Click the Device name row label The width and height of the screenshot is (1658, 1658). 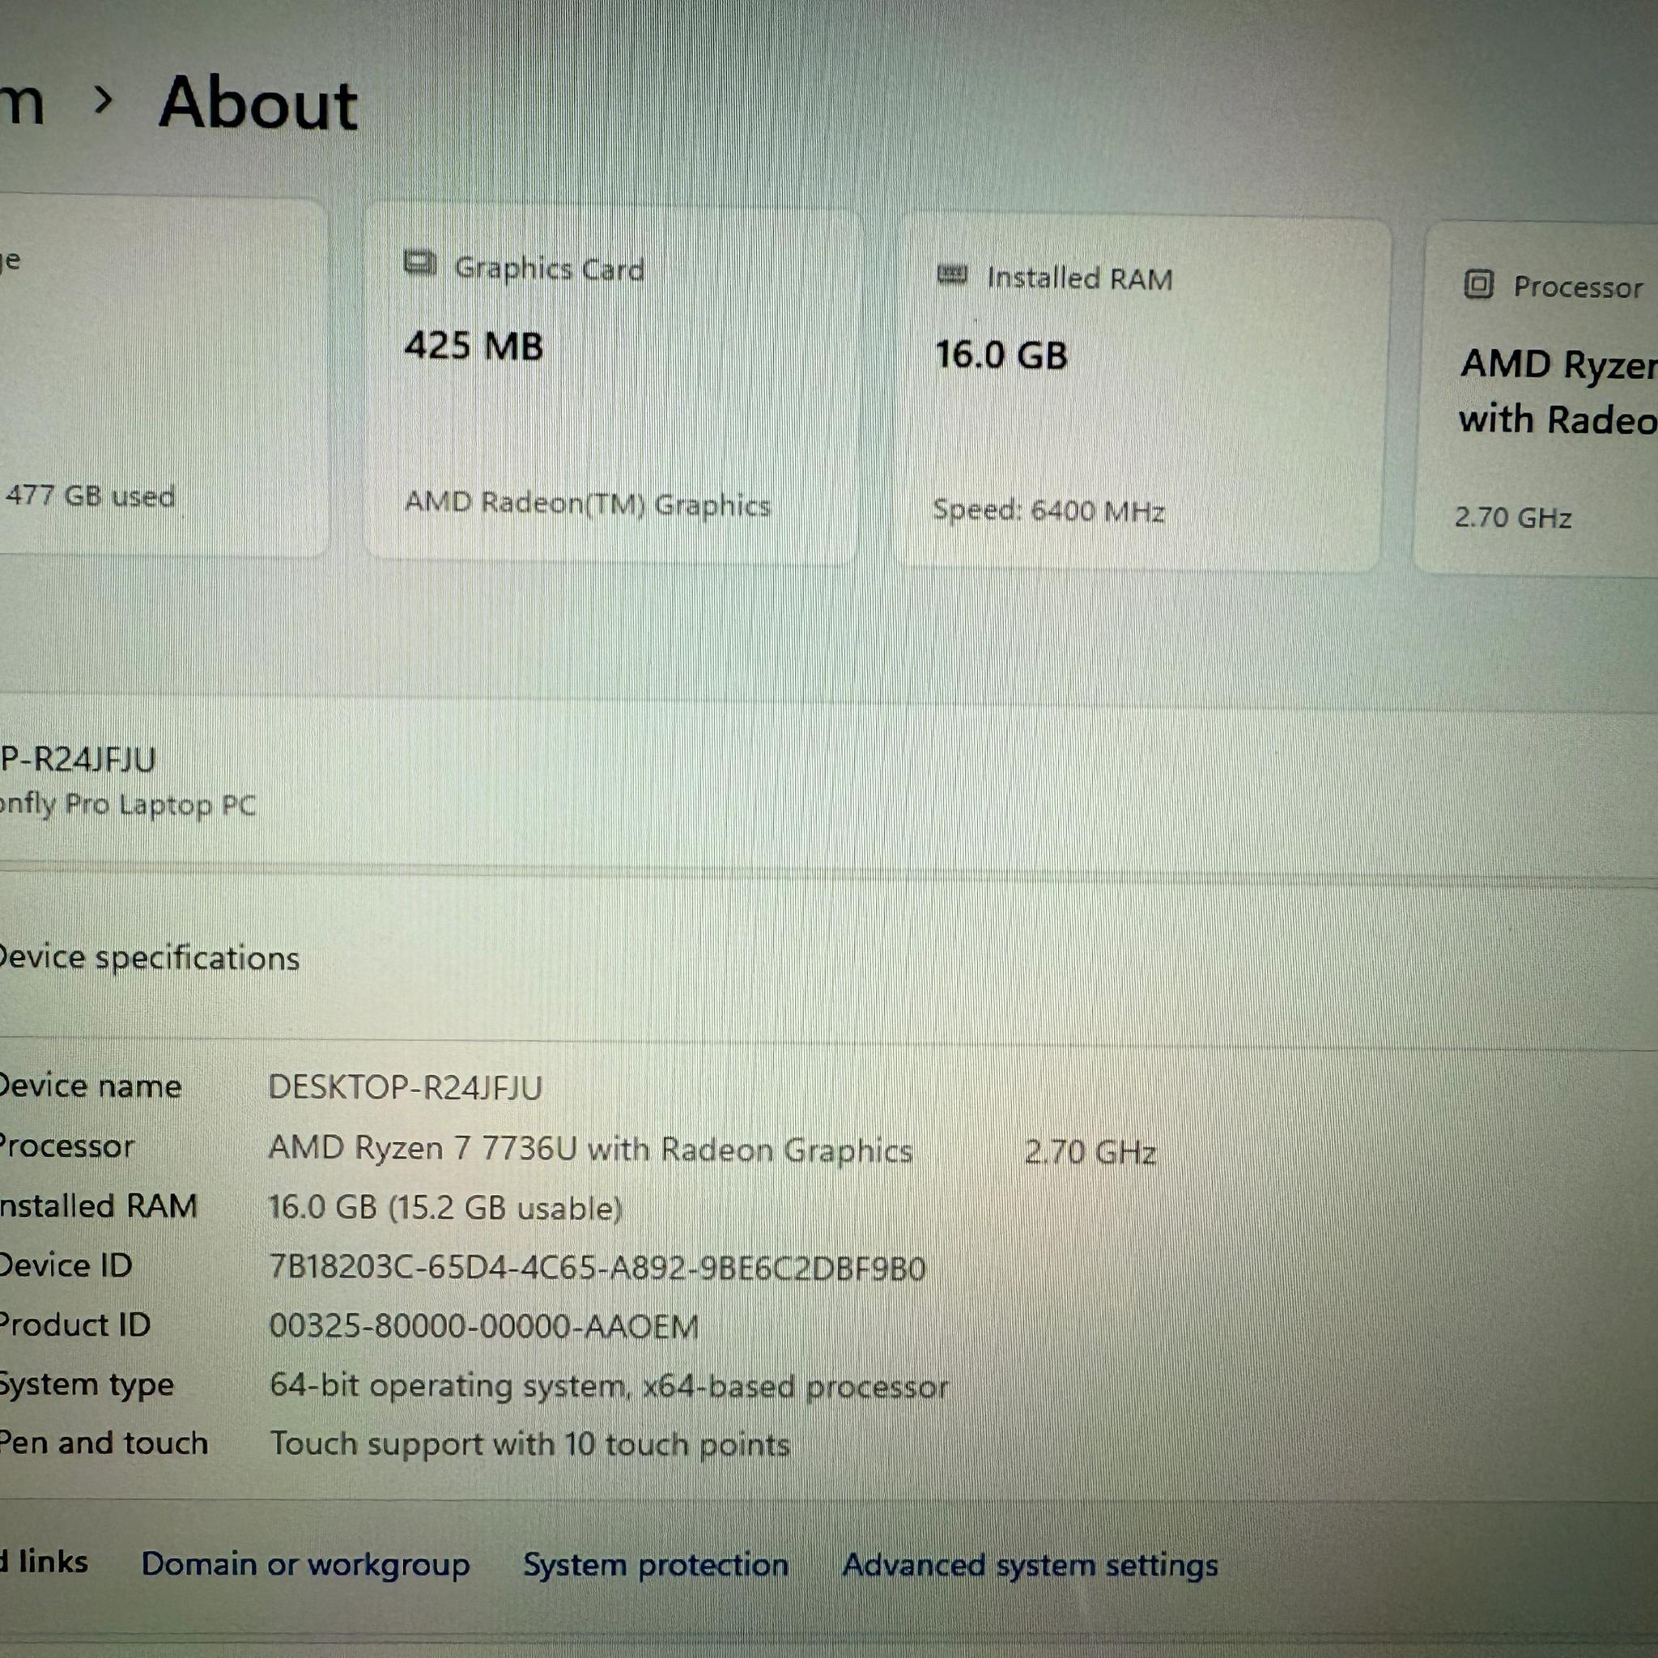coord(90,1086)
